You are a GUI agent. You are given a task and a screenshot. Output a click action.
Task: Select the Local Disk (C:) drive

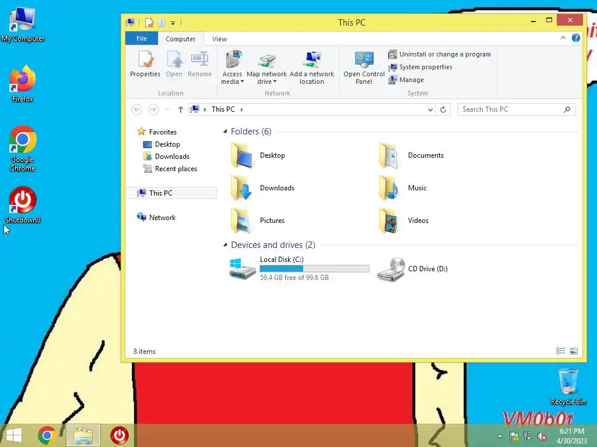tap(299, 269)
